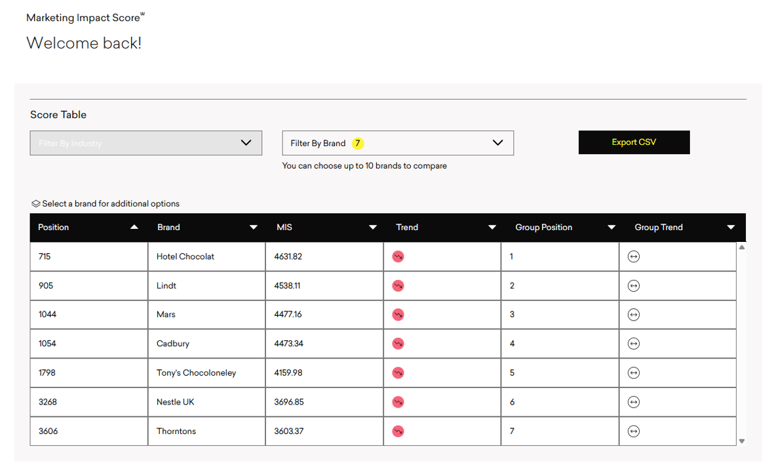Click Lindt's red downward trend icon
This screenshot has width=772, height=472.
(398, 286)
